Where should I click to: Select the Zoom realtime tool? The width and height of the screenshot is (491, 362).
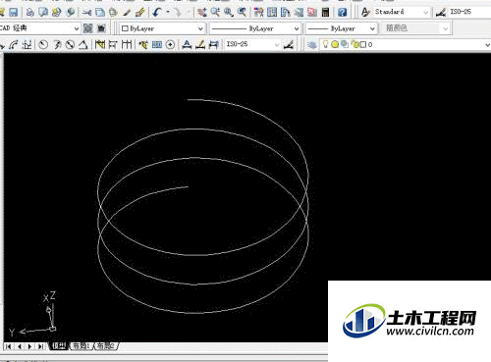(x=215, y=13)
